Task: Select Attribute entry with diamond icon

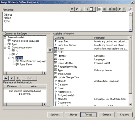Action: point(62,81)
